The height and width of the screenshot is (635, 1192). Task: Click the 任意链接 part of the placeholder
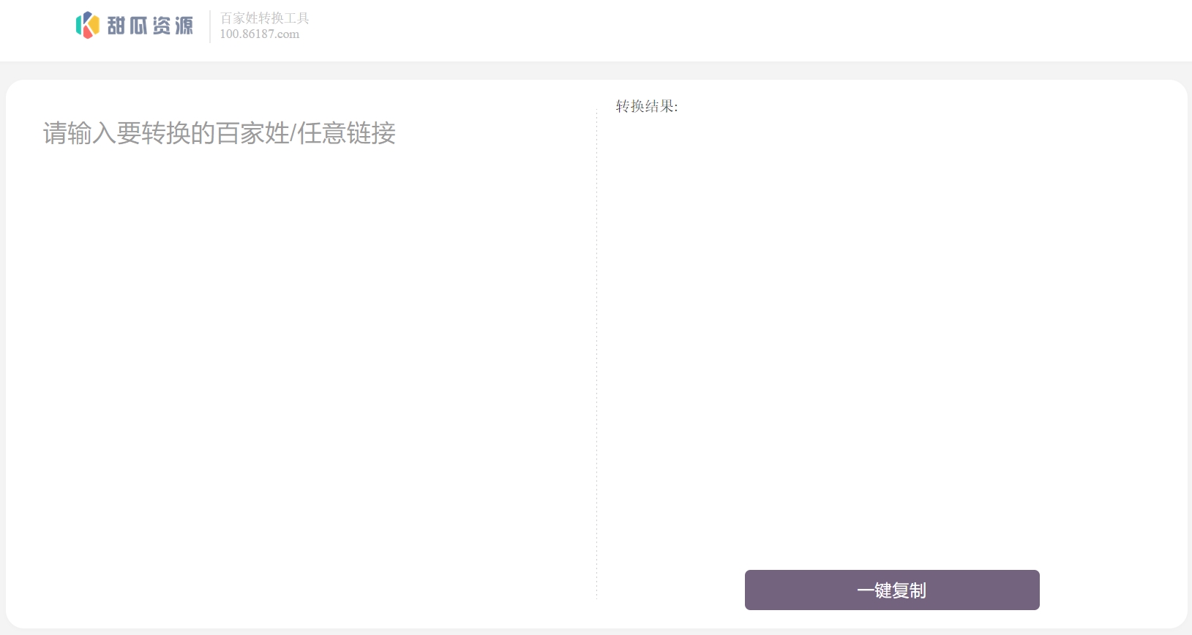pos(346,133)
